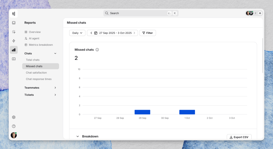Click the vertical scrollbar on the right
The image size is (273, 149).
[263, 55]
